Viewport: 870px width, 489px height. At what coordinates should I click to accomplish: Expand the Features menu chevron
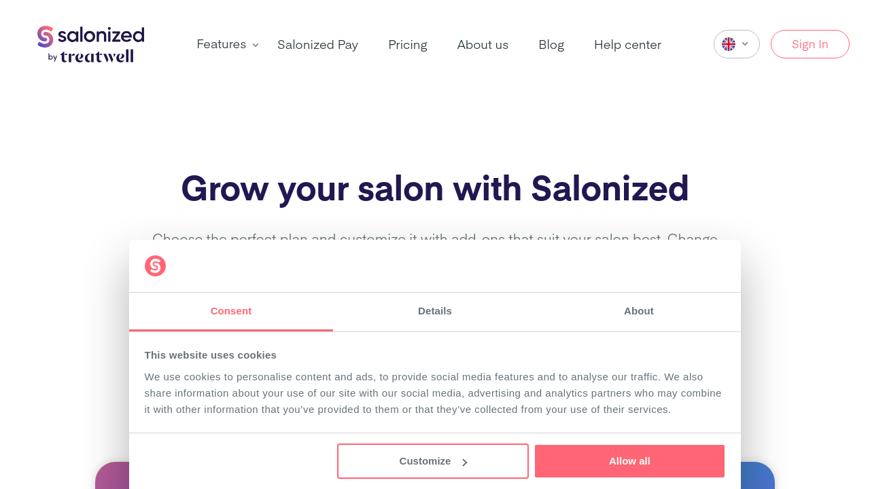(256, 45)
